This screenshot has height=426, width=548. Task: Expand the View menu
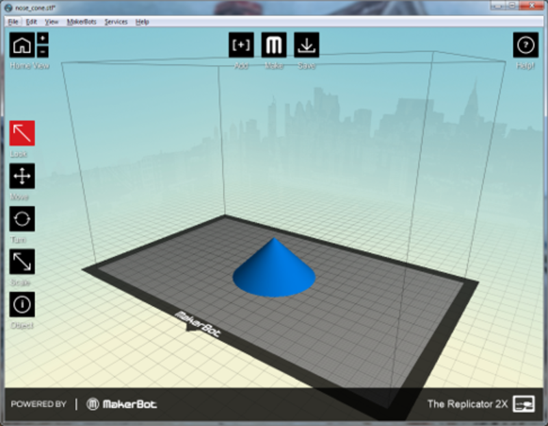(51, 22)
